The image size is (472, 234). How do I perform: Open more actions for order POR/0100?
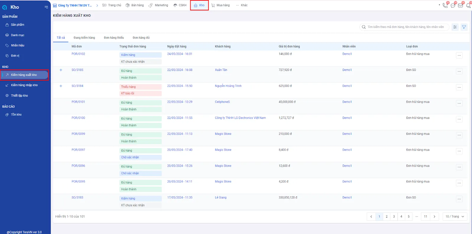point(459,119)
